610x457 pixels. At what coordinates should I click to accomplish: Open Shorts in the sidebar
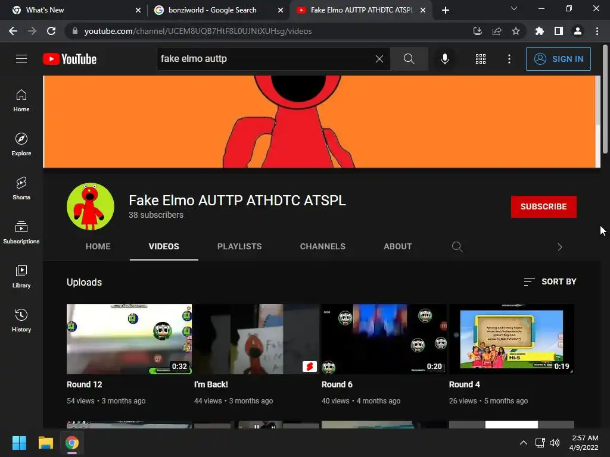[21, 189]
